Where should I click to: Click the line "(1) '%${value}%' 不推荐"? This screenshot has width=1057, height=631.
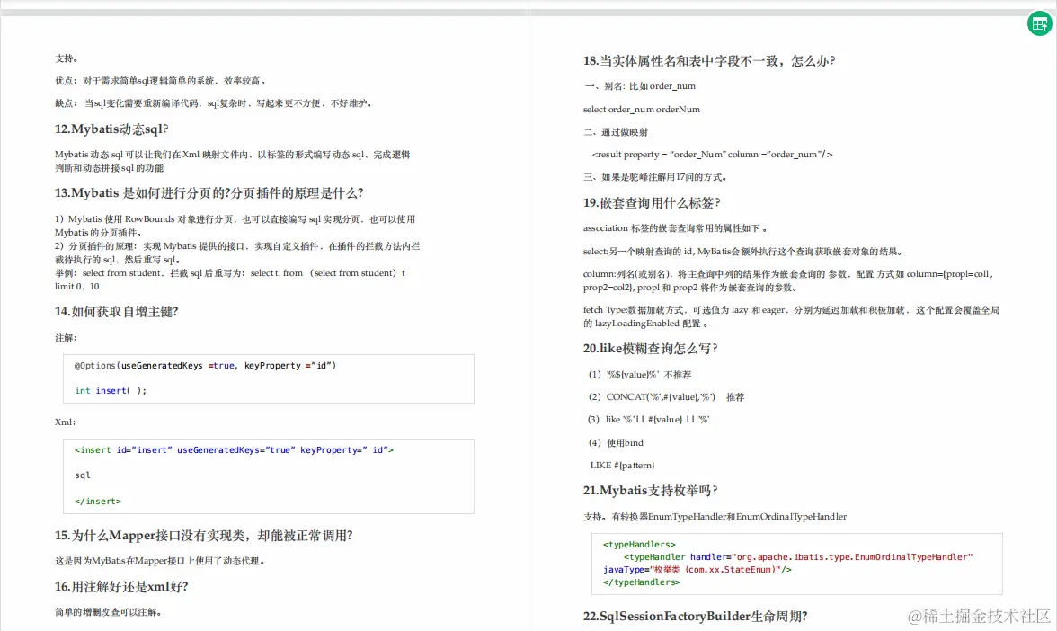[x=640, y=375]
